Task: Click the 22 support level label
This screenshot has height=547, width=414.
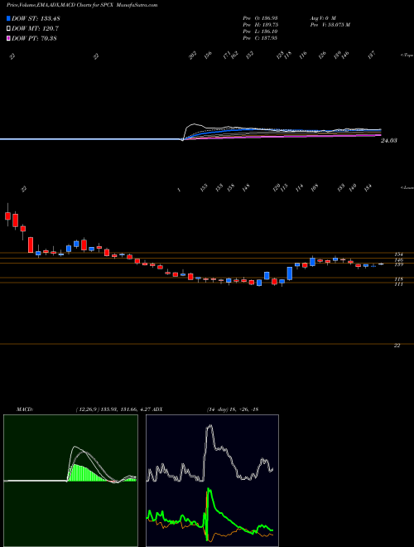Action: (x=397, y=346)
